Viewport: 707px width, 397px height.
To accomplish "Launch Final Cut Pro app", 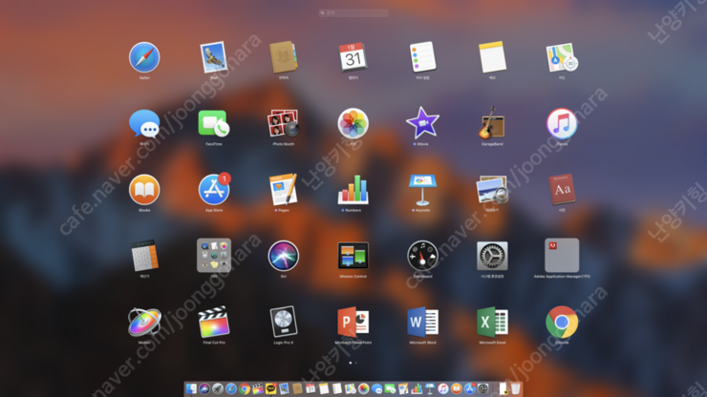I will [214, 322].
